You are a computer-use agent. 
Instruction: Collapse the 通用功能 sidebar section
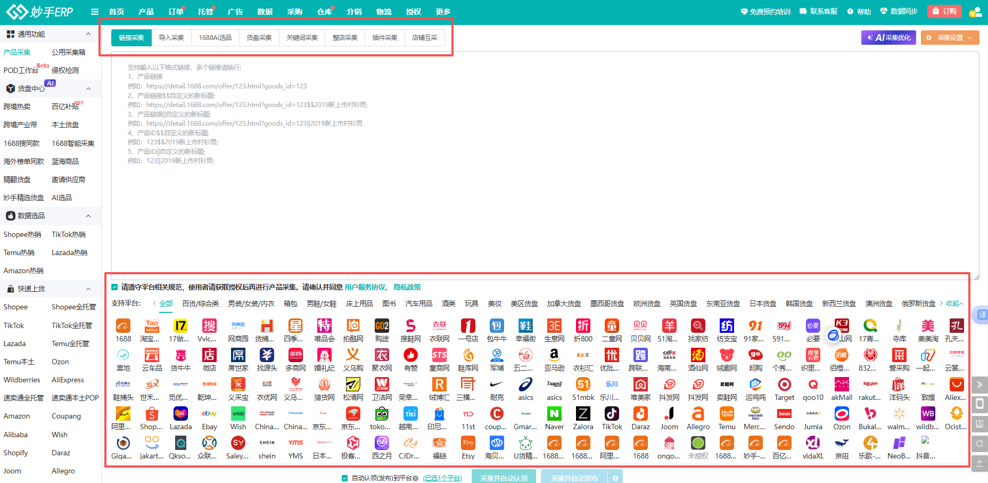pos(88,34)
